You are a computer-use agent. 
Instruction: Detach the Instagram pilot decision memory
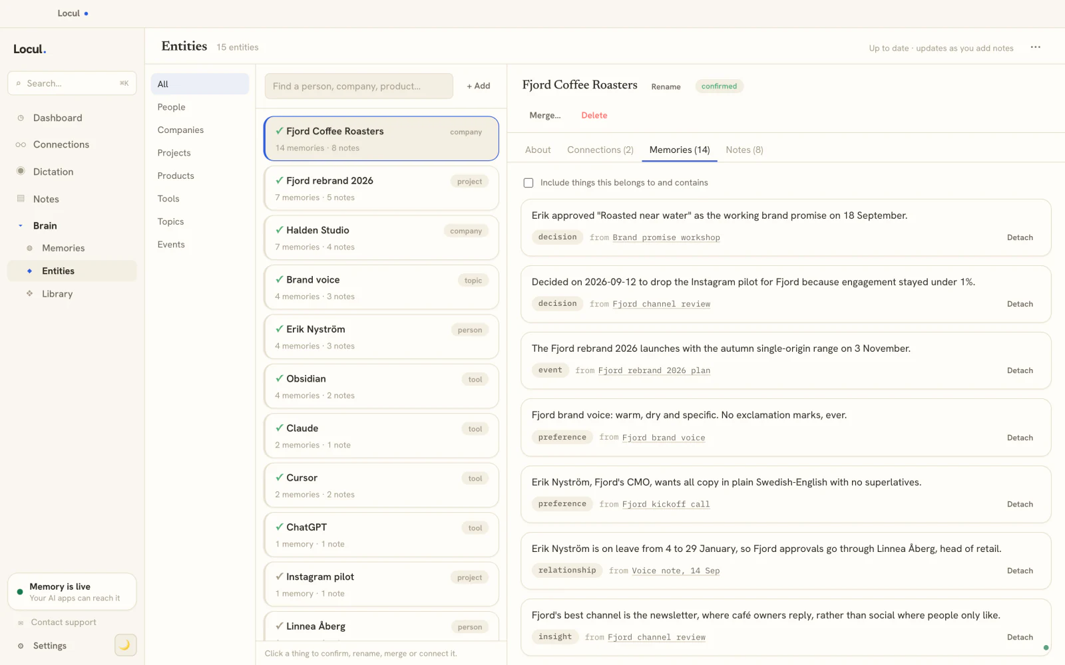tap(1020, 304)
